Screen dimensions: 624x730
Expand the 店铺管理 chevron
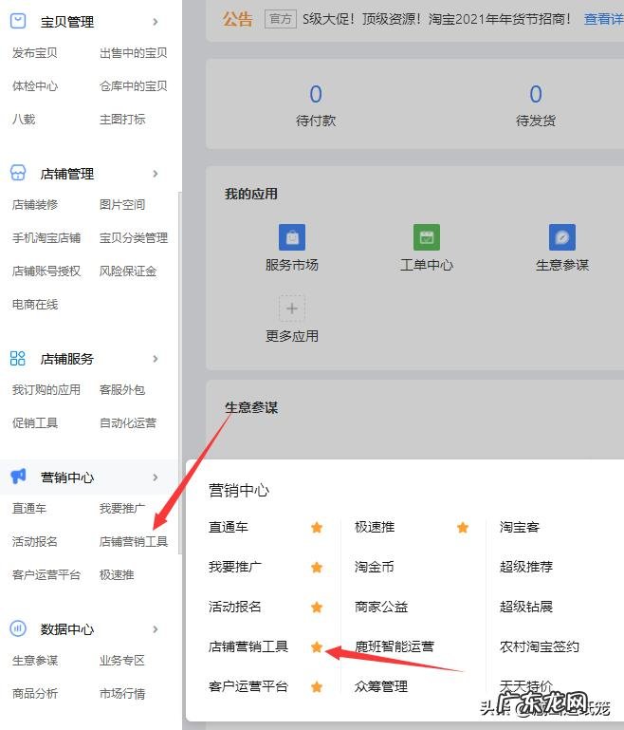tap(156, 174)
